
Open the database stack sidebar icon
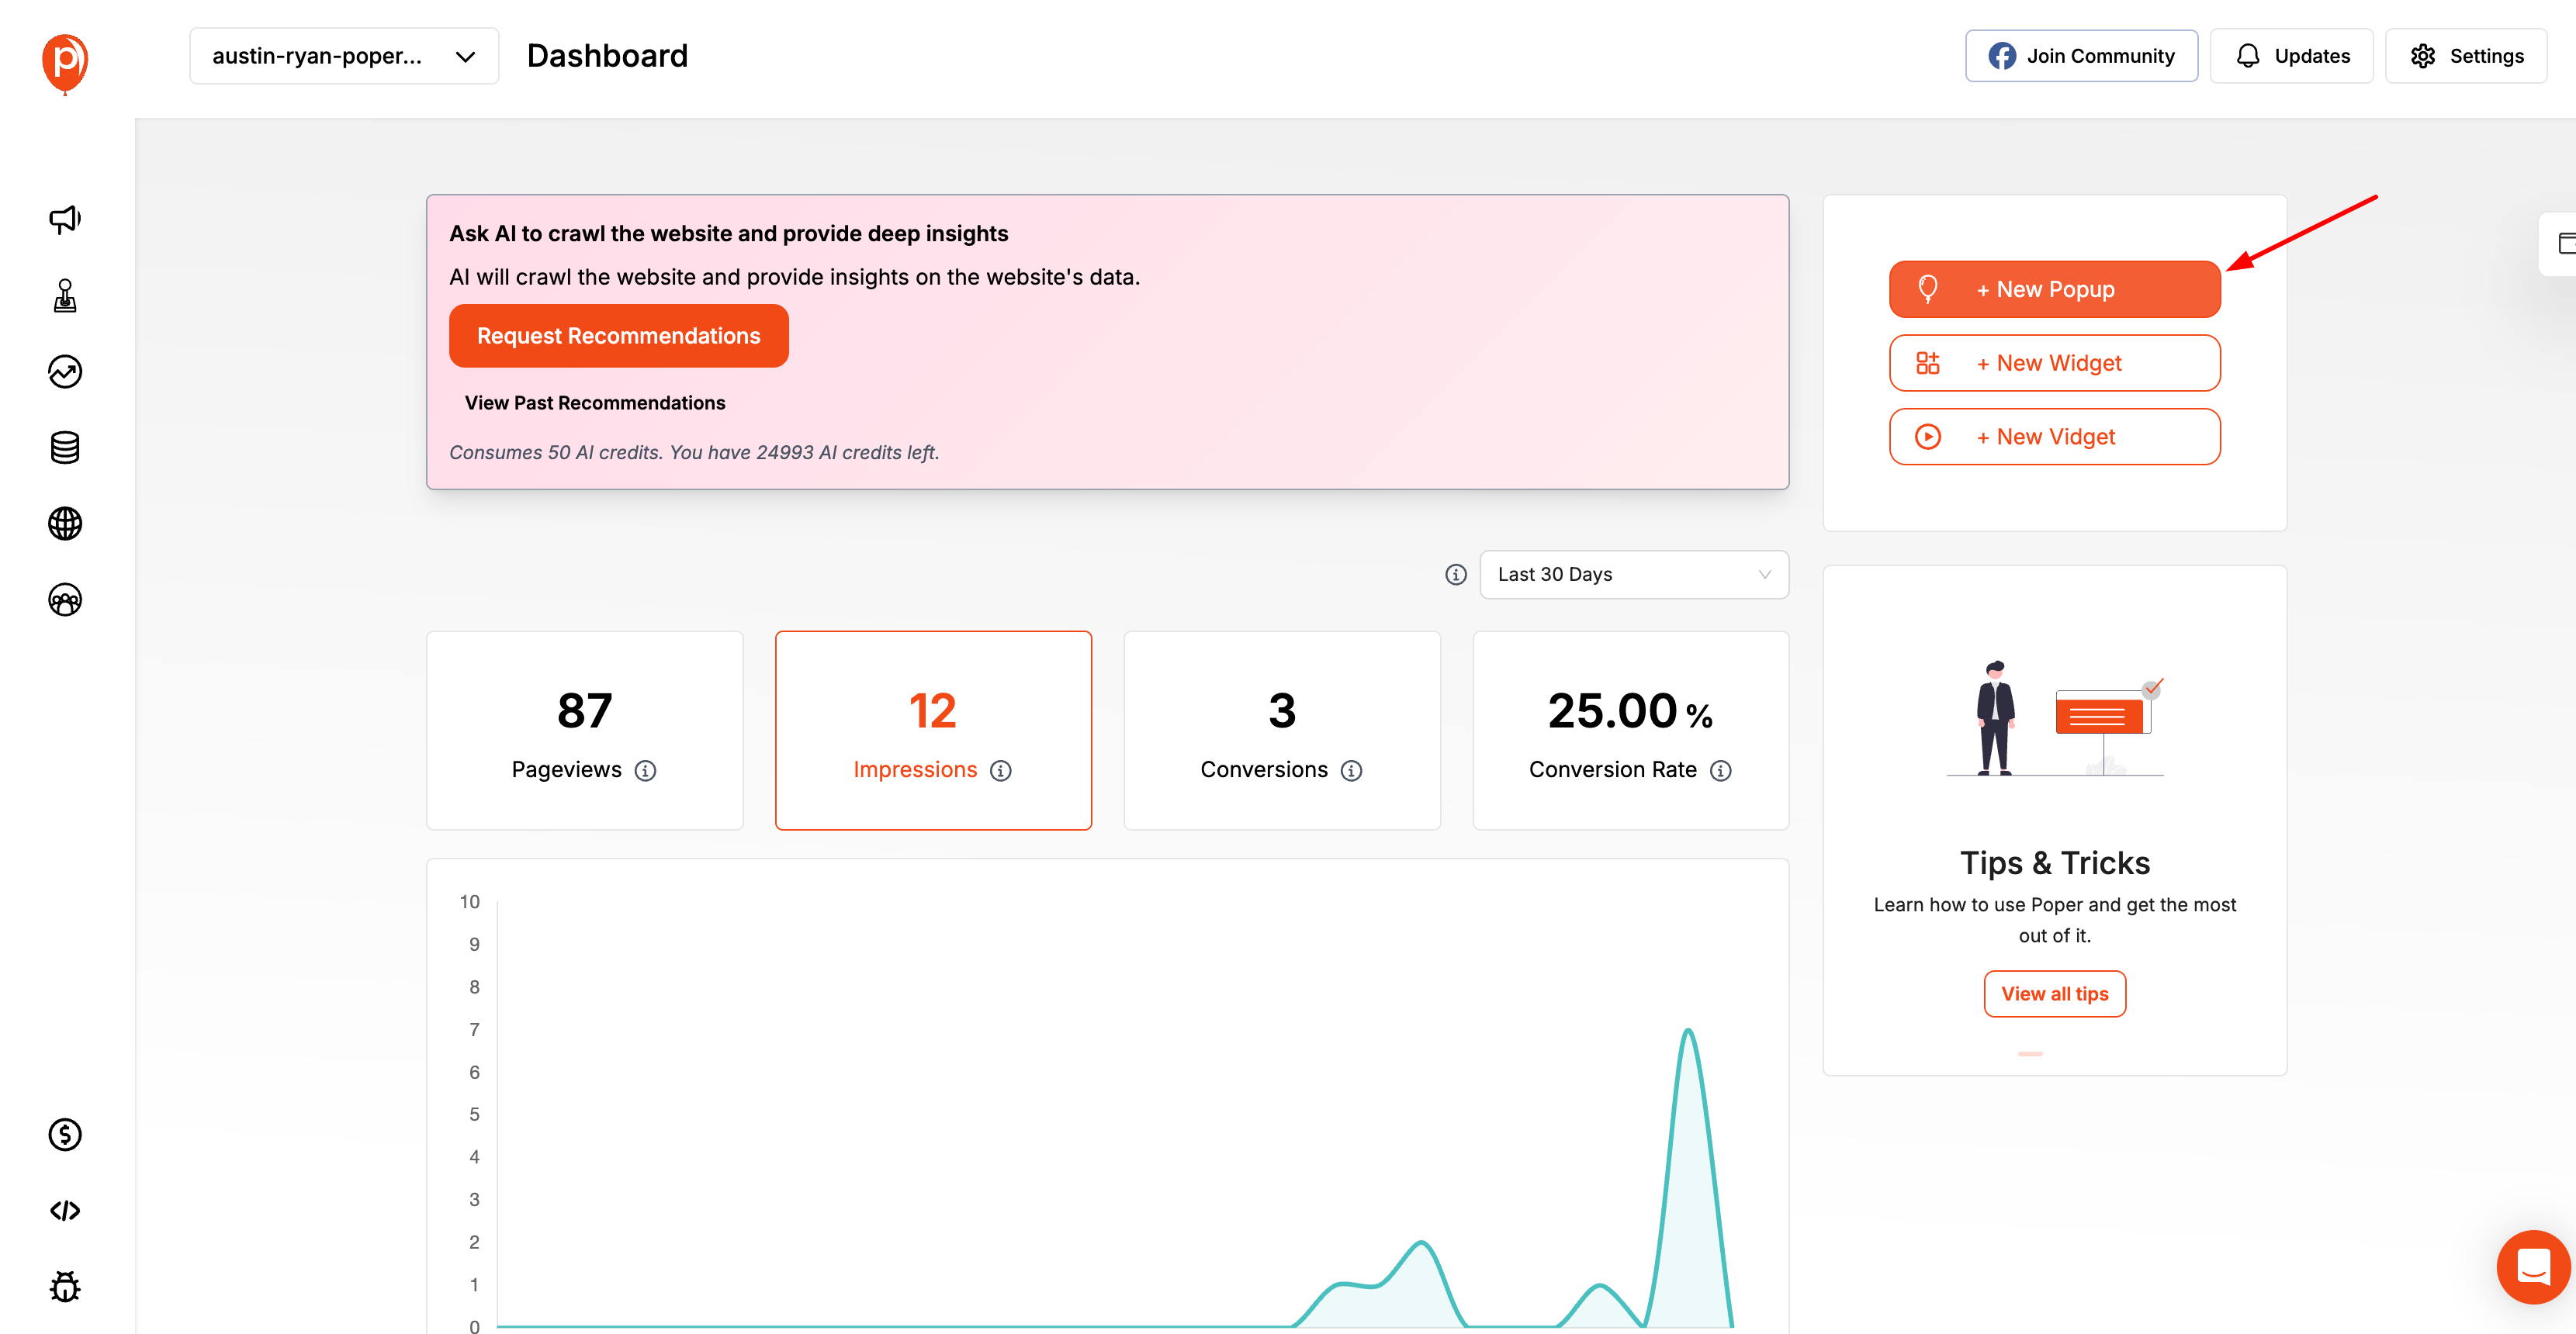pyautogui.click(x=65, y=448)
